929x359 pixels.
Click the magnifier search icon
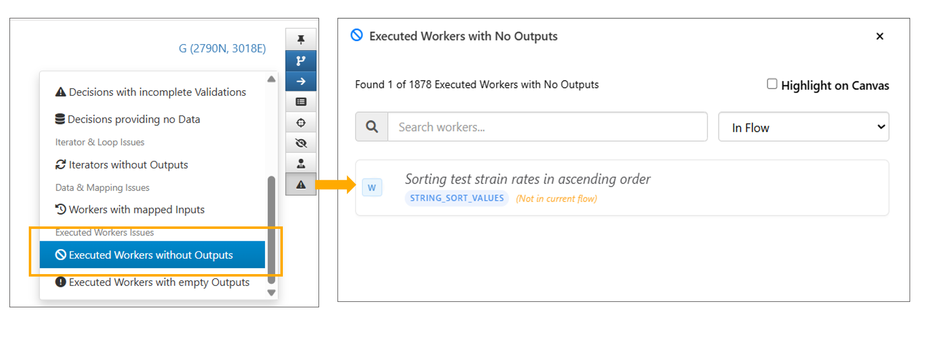(372, 127)
